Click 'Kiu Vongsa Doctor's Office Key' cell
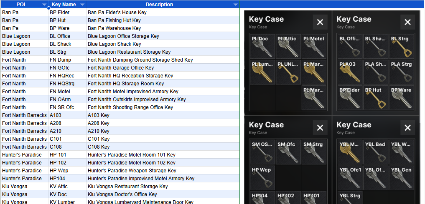The height and width of the screenshot is (204, 425). coord(163,194)
